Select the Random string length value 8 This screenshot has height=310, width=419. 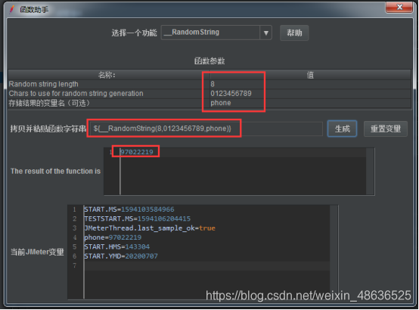click(310, 84)
